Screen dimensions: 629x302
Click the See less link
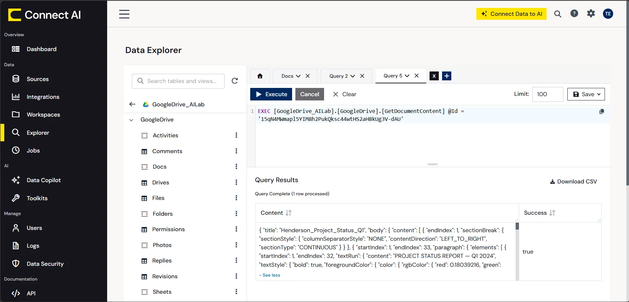point(270,275)
